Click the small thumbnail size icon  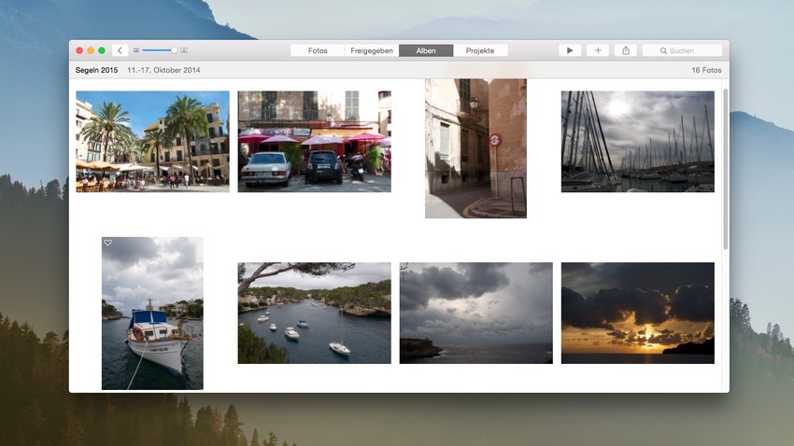(x=136, y=50)
